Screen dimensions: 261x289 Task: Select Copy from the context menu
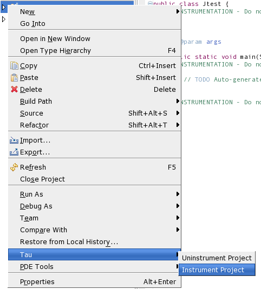(x=94, y=66)
